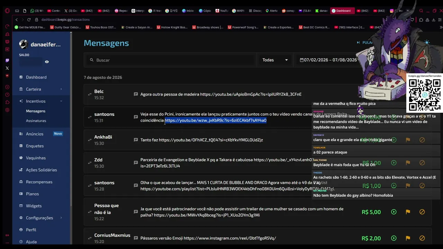Click the danaelfer... profile name
443x249 pixels.
pyautogui.click(x=45, y=44)
